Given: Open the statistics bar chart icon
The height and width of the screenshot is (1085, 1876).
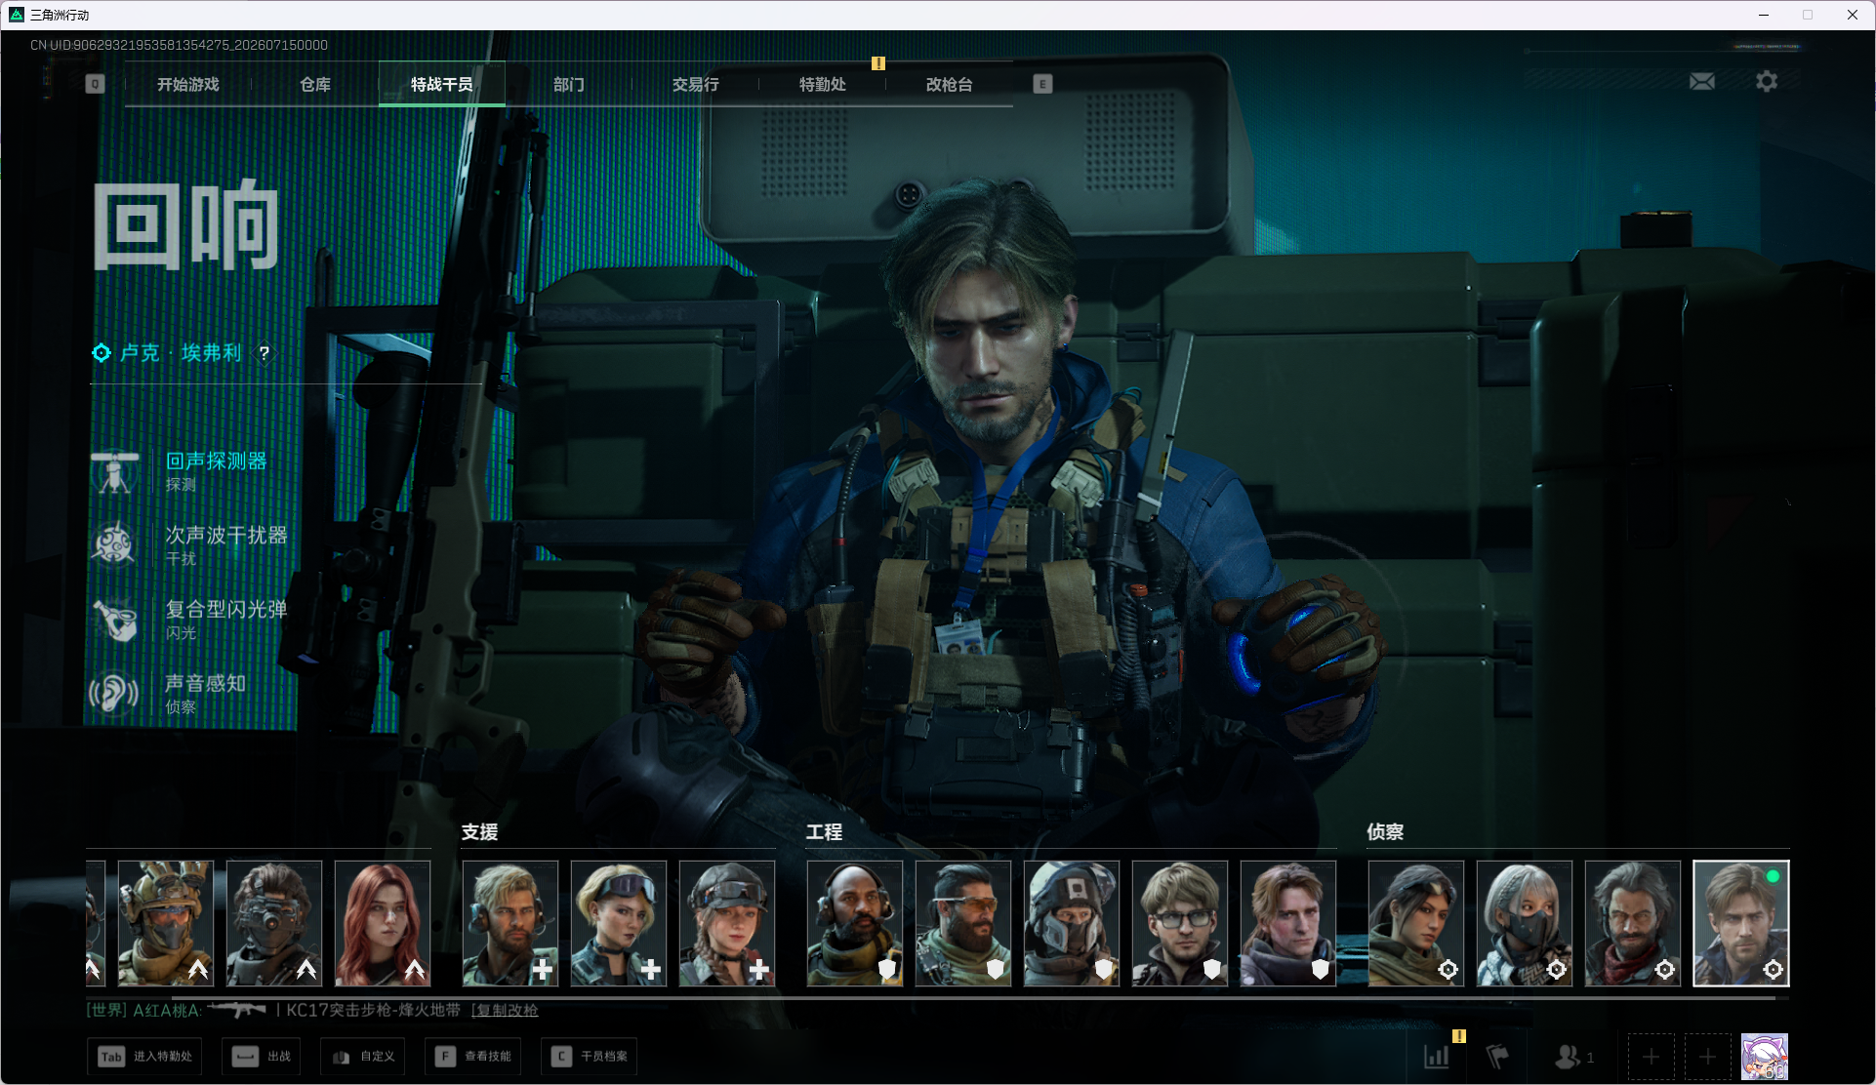Looking at the screenshot, I should [1436, 1057].
